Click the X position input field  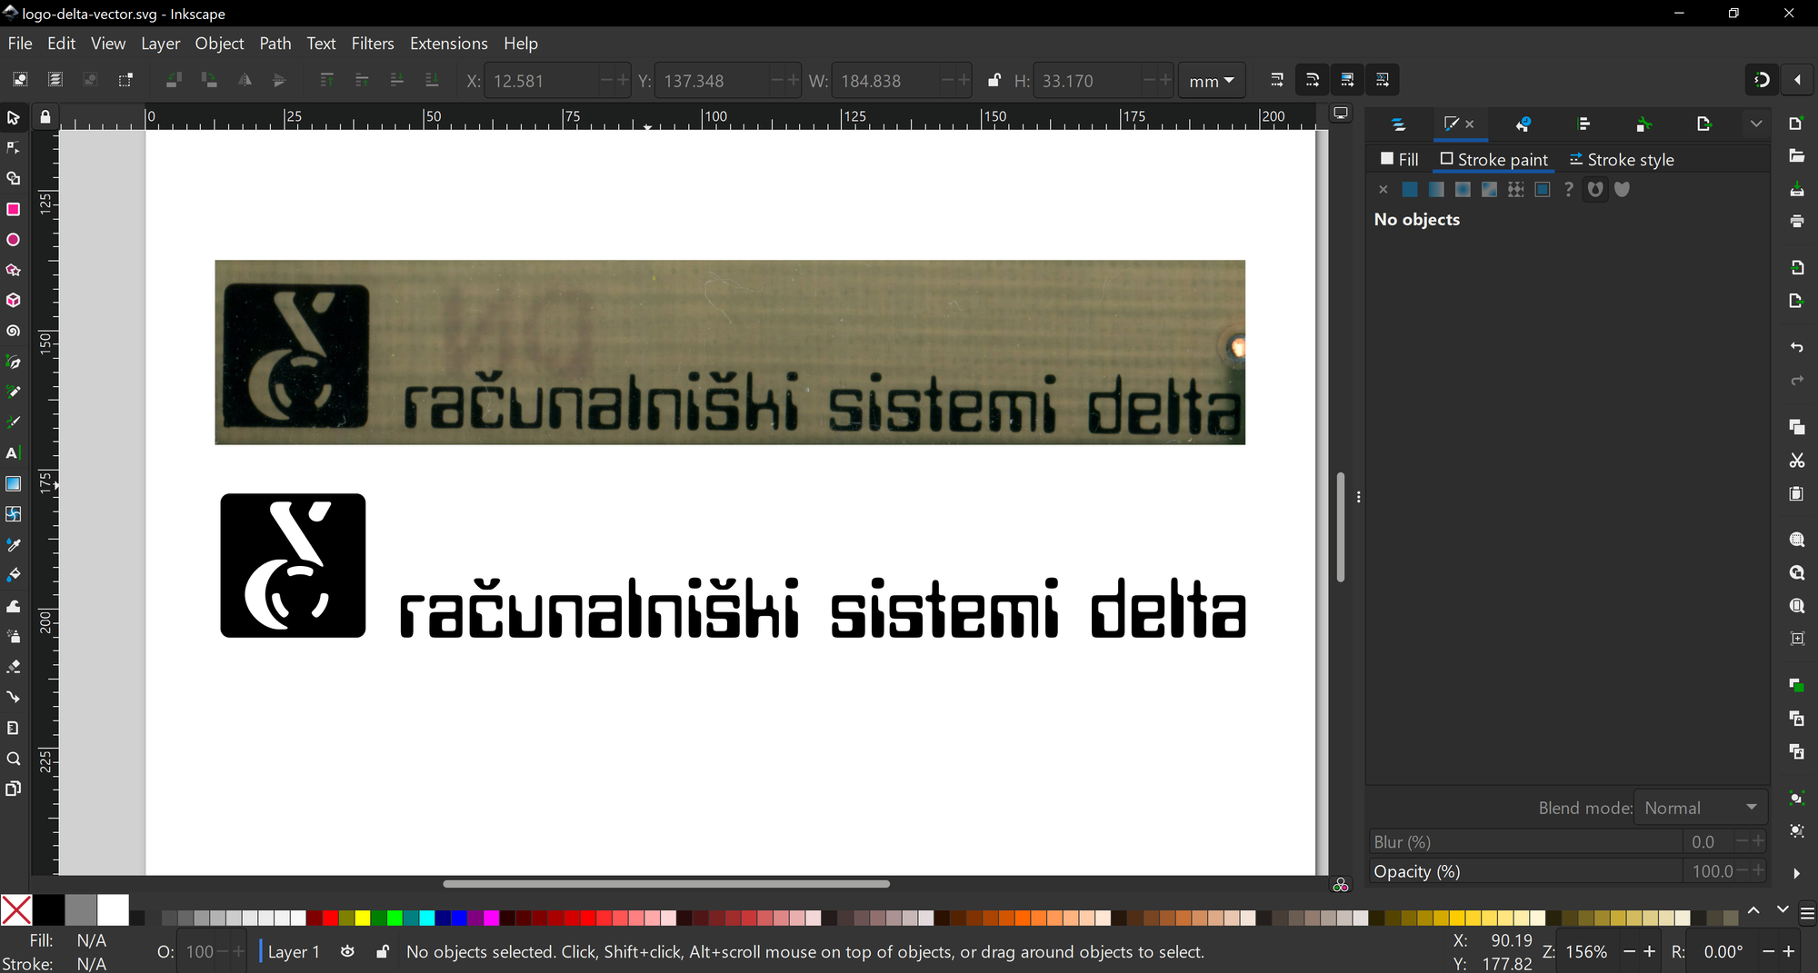point(544,81)
